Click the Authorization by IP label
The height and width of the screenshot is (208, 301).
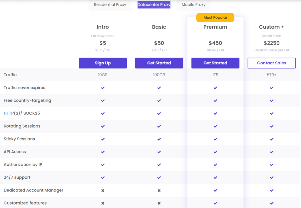click(23, 165)
